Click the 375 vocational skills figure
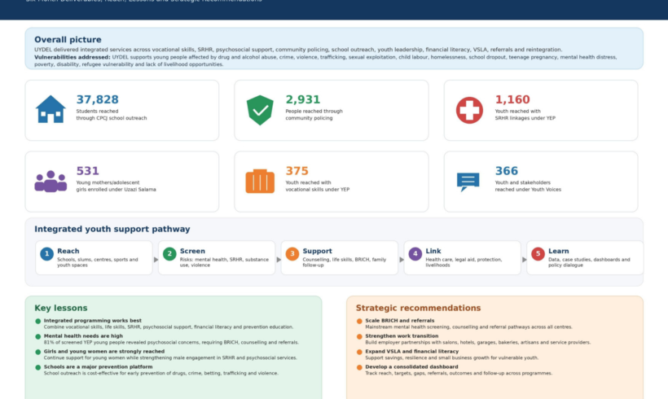668x399 pixels. click(297, 171)
